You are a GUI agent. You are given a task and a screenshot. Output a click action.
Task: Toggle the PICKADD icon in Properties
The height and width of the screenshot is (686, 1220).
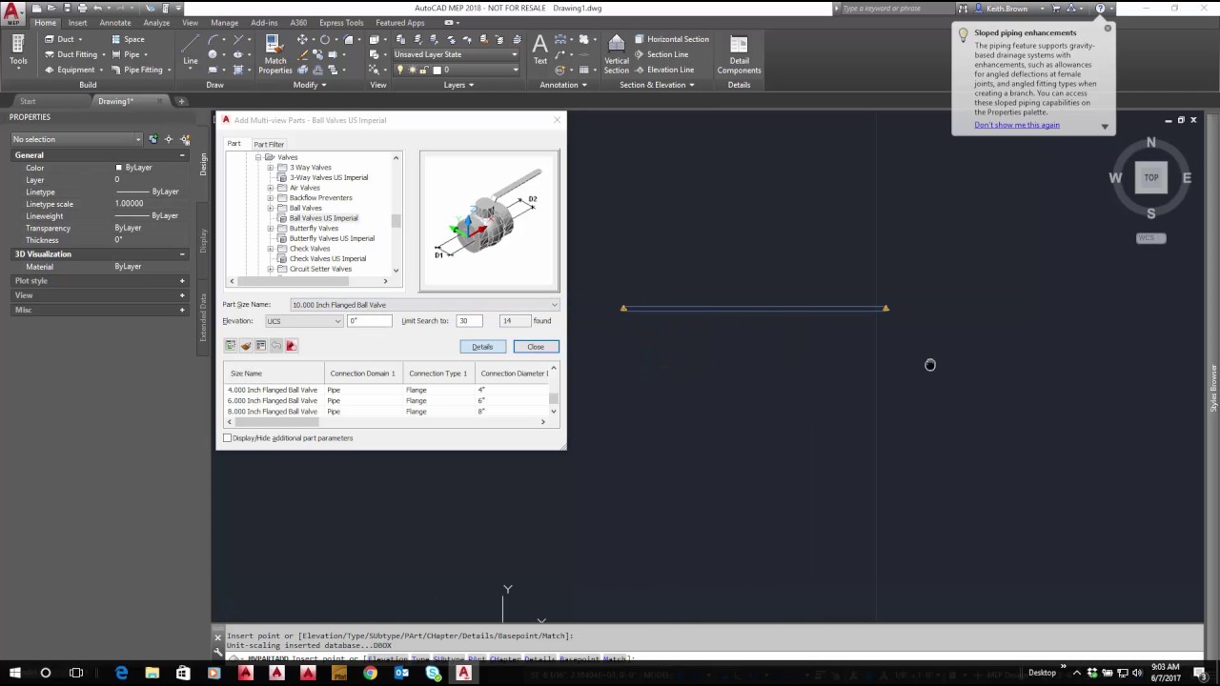click(x=152, y=139)
